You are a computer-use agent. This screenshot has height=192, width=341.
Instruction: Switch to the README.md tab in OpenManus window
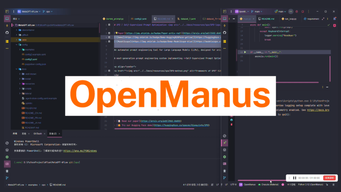267,19
